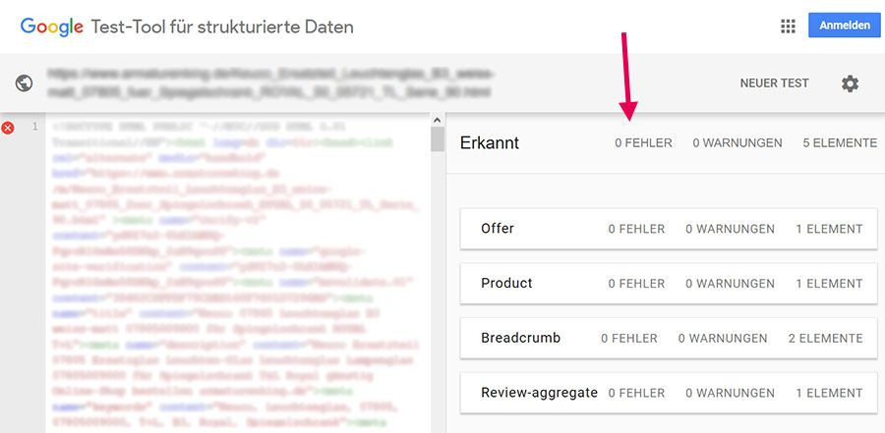Image resolution: width=885 pixels, height=433 pixels.
Task: Click the globe icon beside the URL
Action: 24,83
